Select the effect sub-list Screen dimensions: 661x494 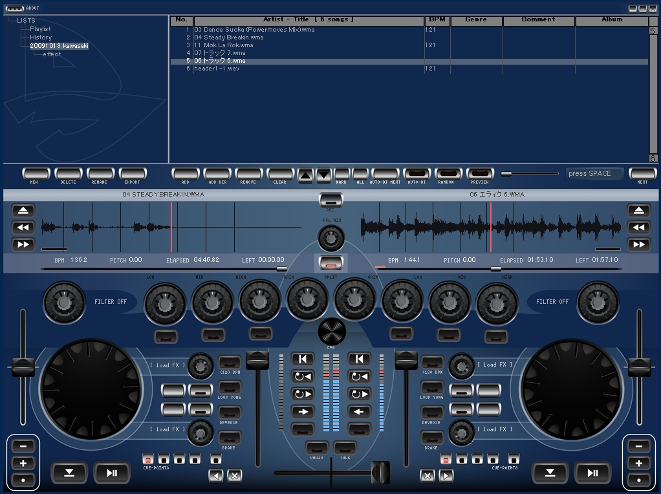pos(52,54)
